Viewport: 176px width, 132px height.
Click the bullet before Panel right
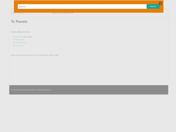pos(14,40)
